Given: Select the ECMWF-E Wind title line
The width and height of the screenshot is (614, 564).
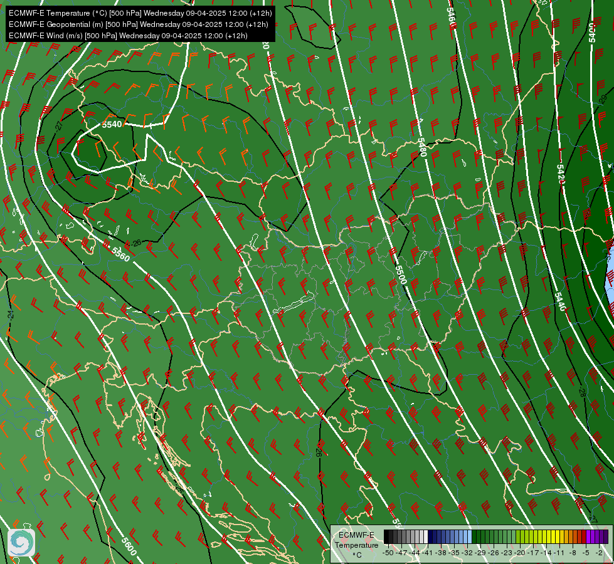Looking at the screenshot, I should [x=128, y=36].
